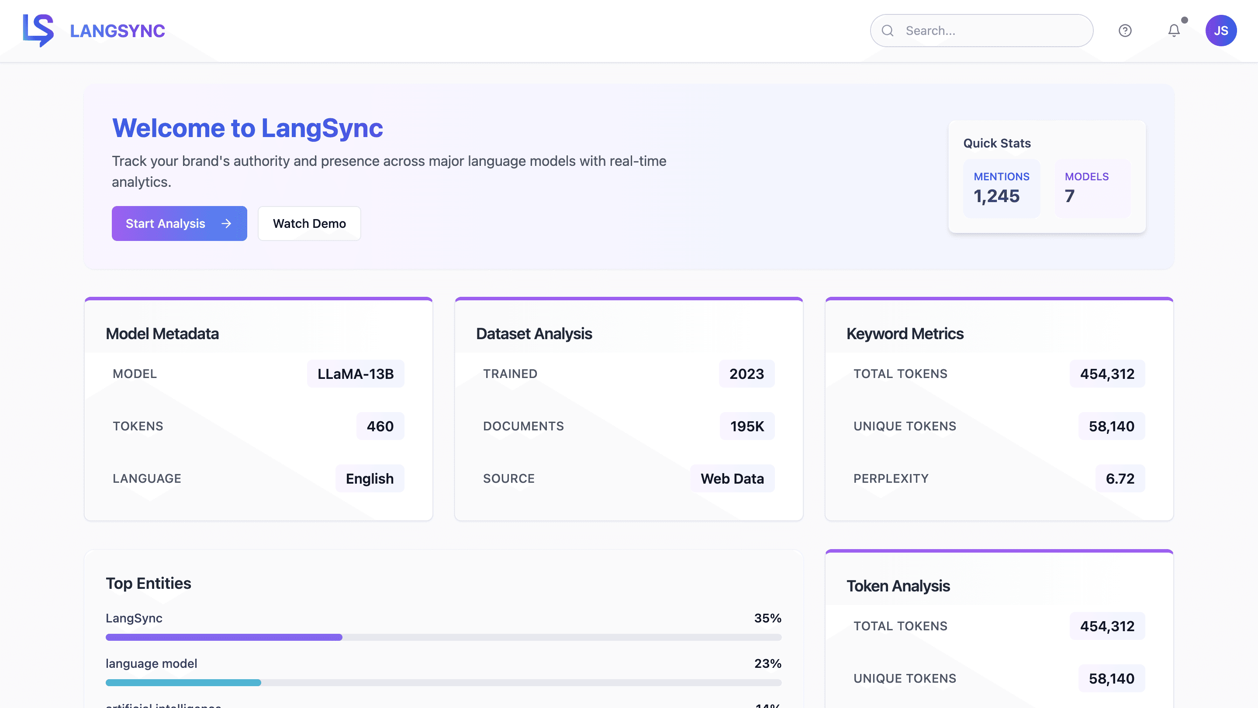Click the Keyword Metrics card title

(905, 334)
